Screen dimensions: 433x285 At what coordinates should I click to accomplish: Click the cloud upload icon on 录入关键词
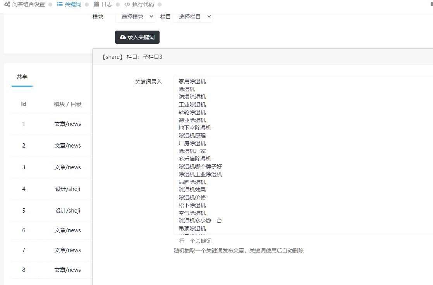coord(123,37)
